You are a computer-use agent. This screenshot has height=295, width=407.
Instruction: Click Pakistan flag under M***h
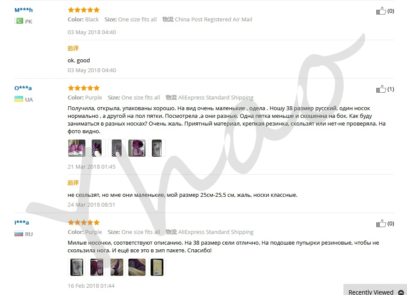click(19, 21)
